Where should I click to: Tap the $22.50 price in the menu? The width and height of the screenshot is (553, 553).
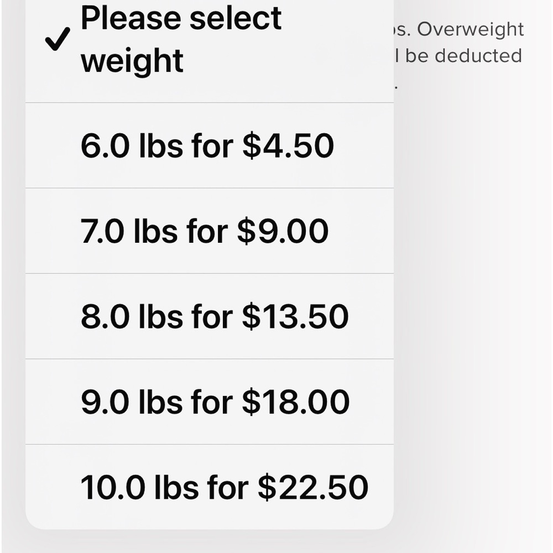313,487
